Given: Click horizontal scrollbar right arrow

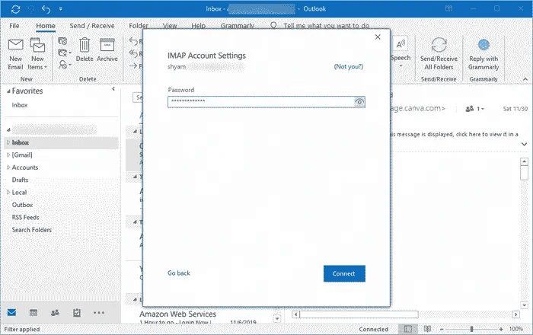Looking at the screenshot, I should 516,314.
